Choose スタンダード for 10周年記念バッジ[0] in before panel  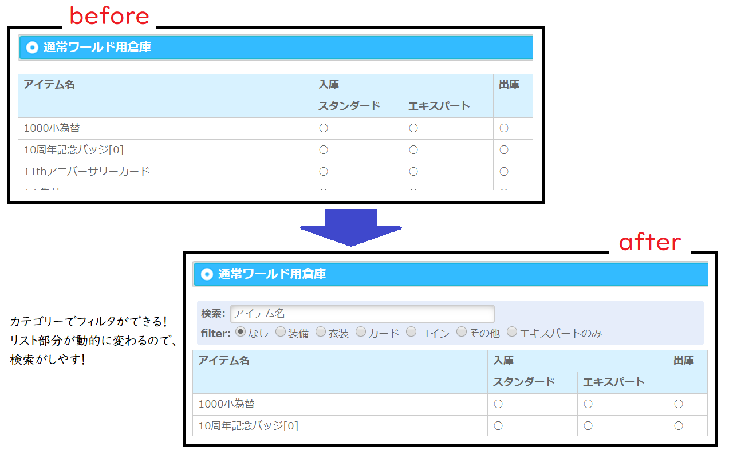coord(324,150)
